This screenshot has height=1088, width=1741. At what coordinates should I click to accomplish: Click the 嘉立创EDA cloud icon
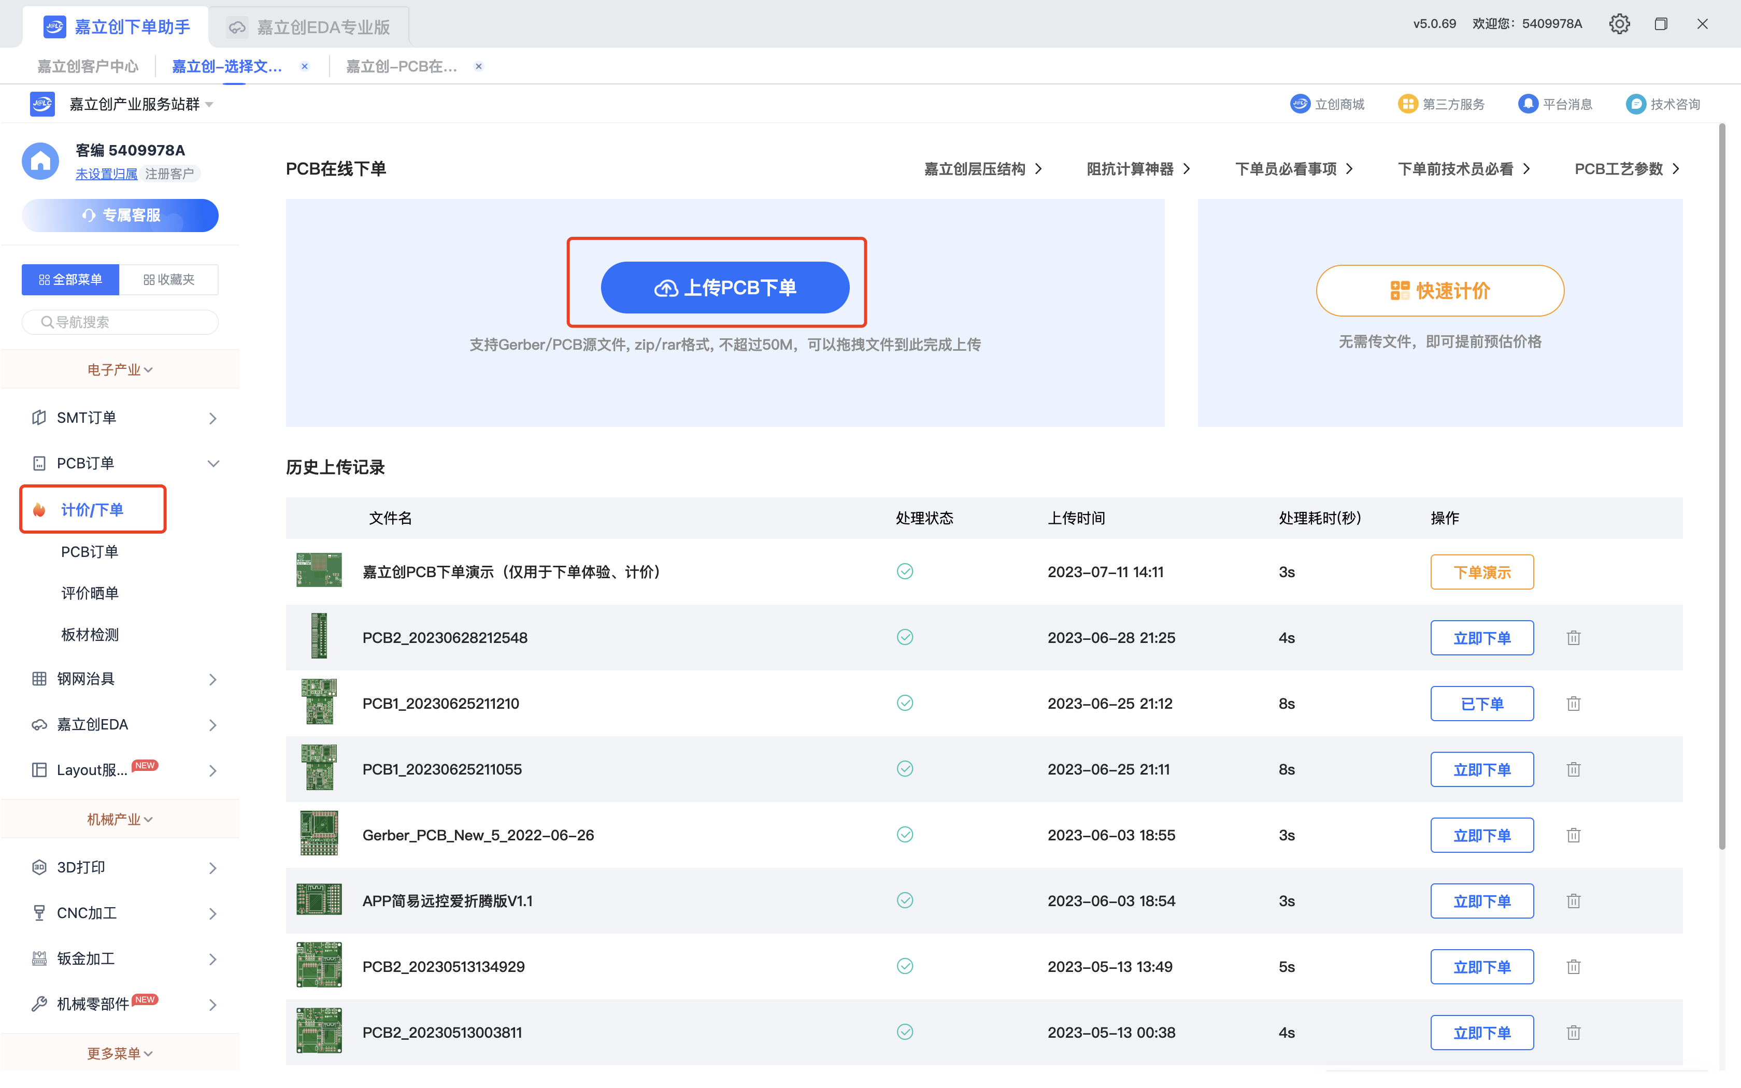point(39,725)
